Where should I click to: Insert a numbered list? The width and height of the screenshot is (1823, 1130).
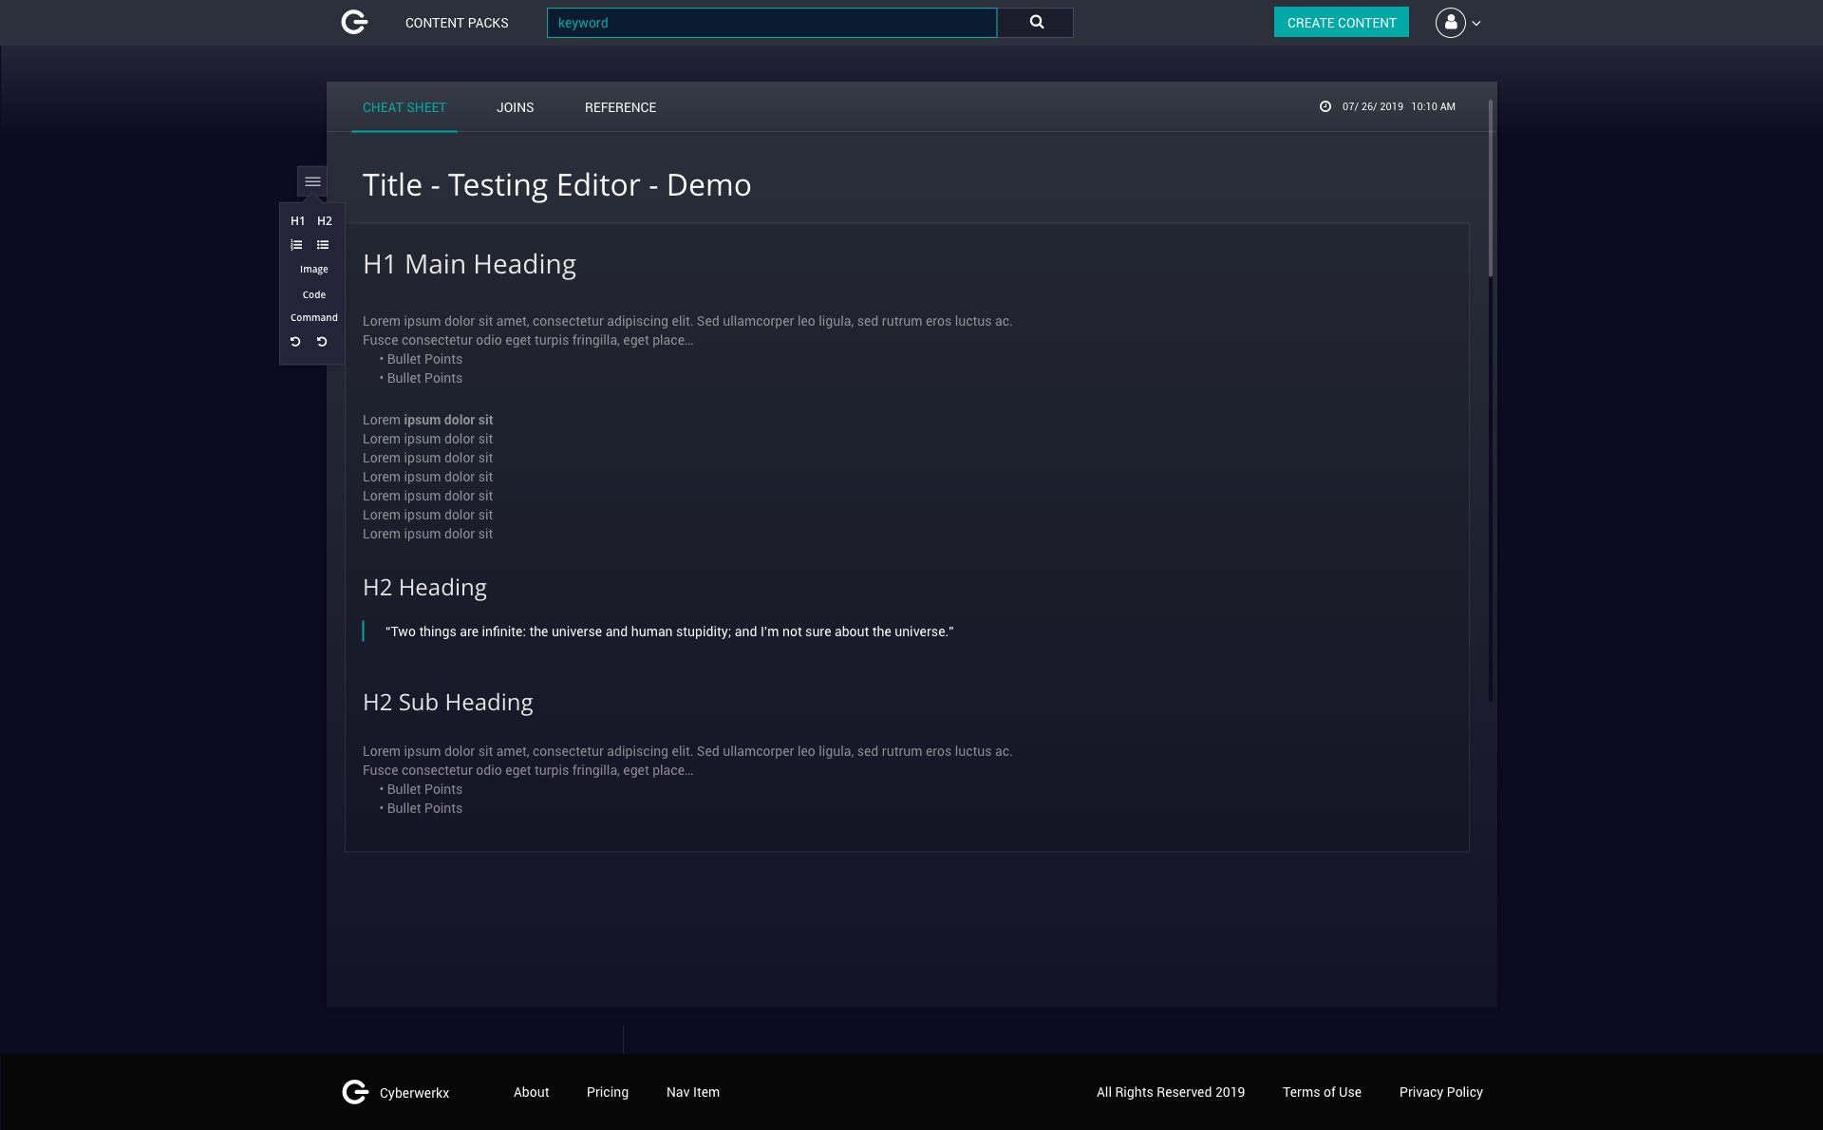pos(295,245)
